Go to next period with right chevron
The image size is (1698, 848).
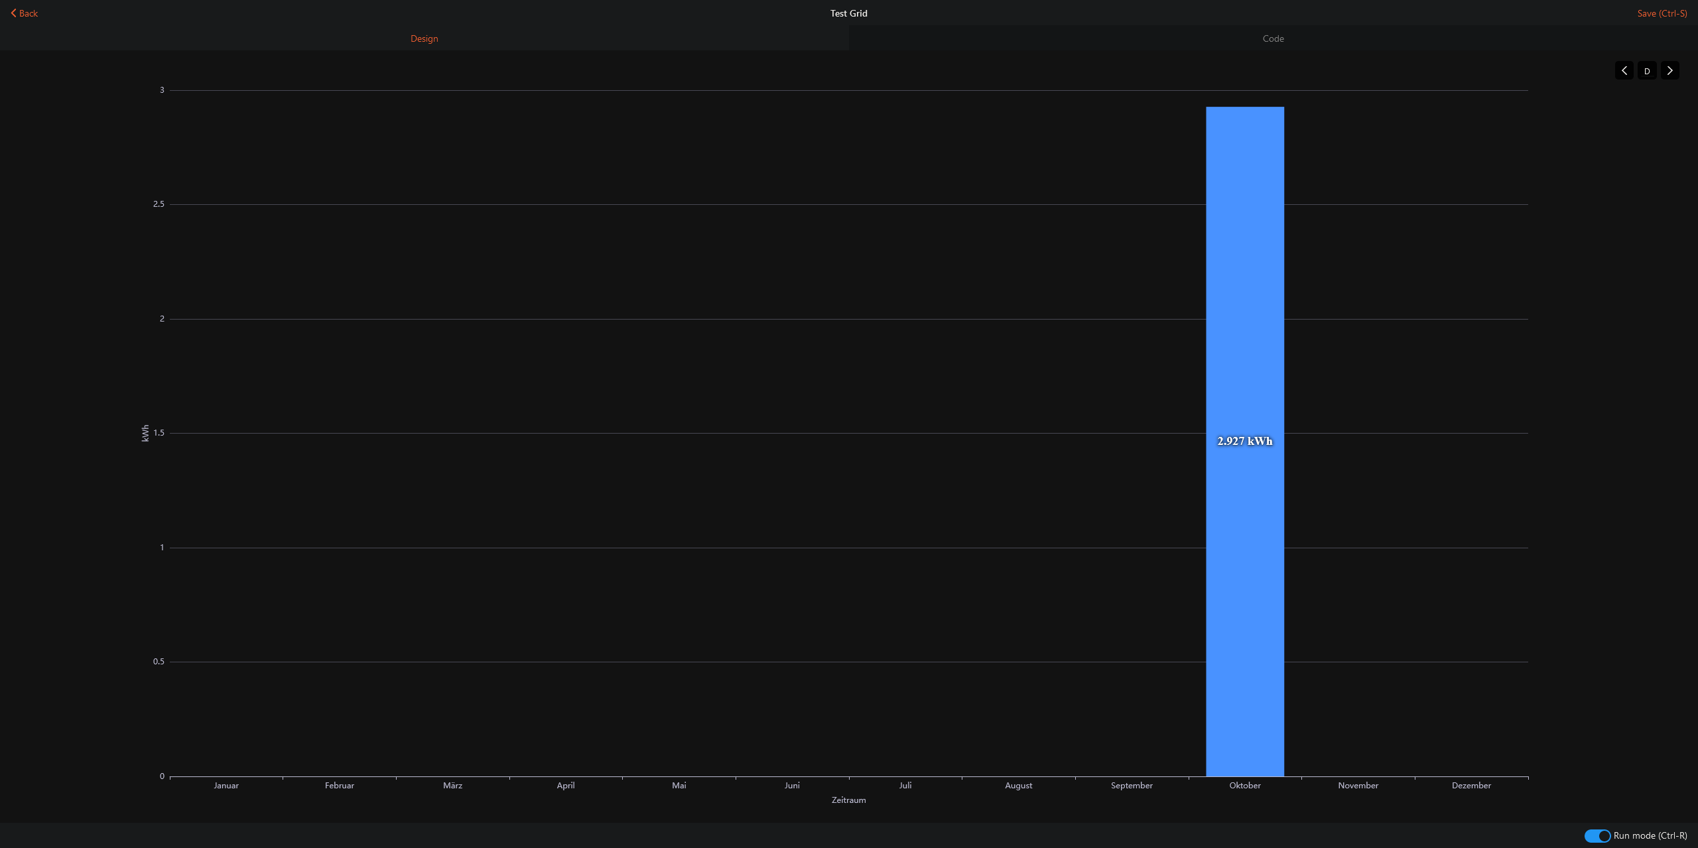point(1669,70)
